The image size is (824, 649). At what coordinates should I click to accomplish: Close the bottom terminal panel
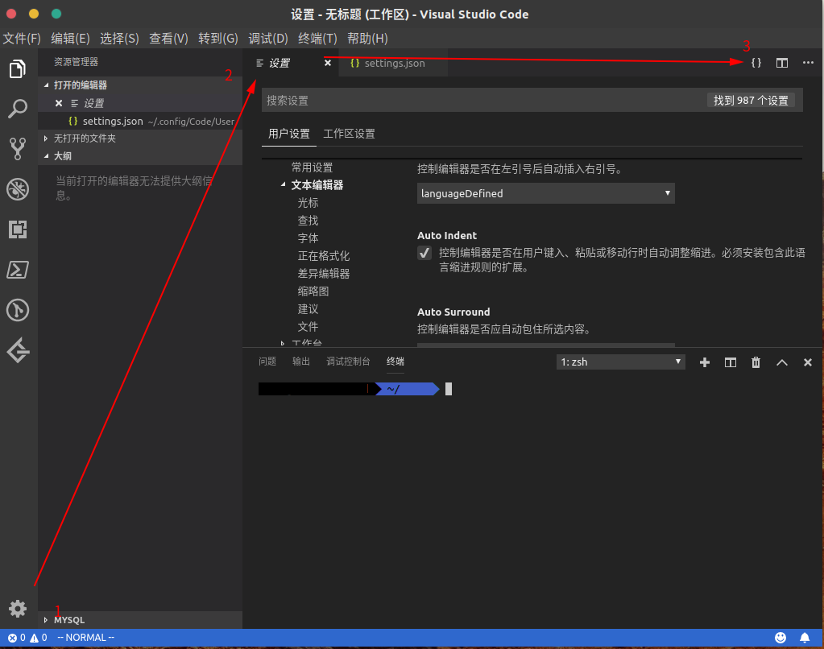coord(808,362)
